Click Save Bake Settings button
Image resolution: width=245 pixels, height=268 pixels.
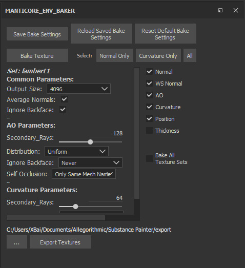tap(37, 34)
